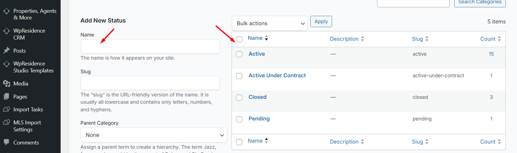Image resolution: width=517 pixels, height=153 pixels.
Task: Focus the Name text input field
Action: click(150, 47)
